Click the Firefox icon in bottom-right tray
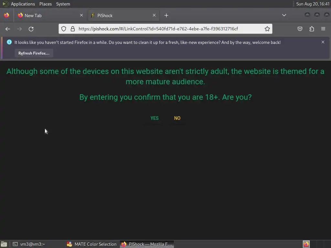This screenshot has width=331, height=248. tap(306, 244)
